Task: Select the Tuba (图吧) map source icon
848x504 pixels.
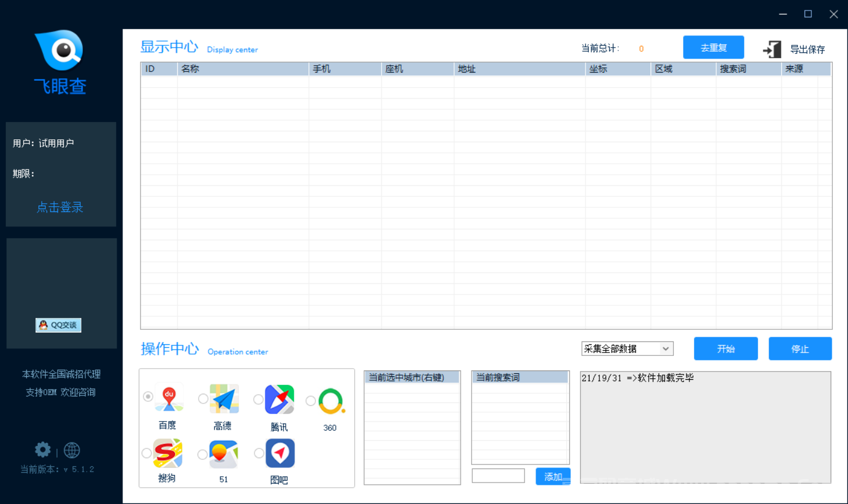Action: click(x=279, y=453)
